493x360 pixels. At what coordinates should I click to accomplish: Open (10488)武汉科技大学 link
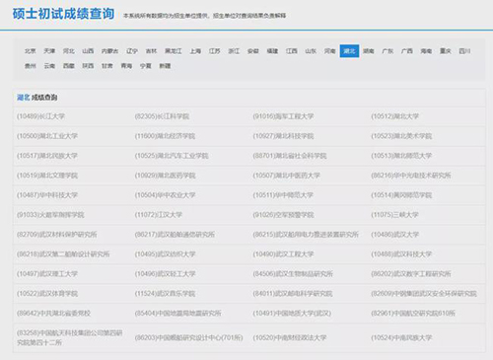pos(401,254)
